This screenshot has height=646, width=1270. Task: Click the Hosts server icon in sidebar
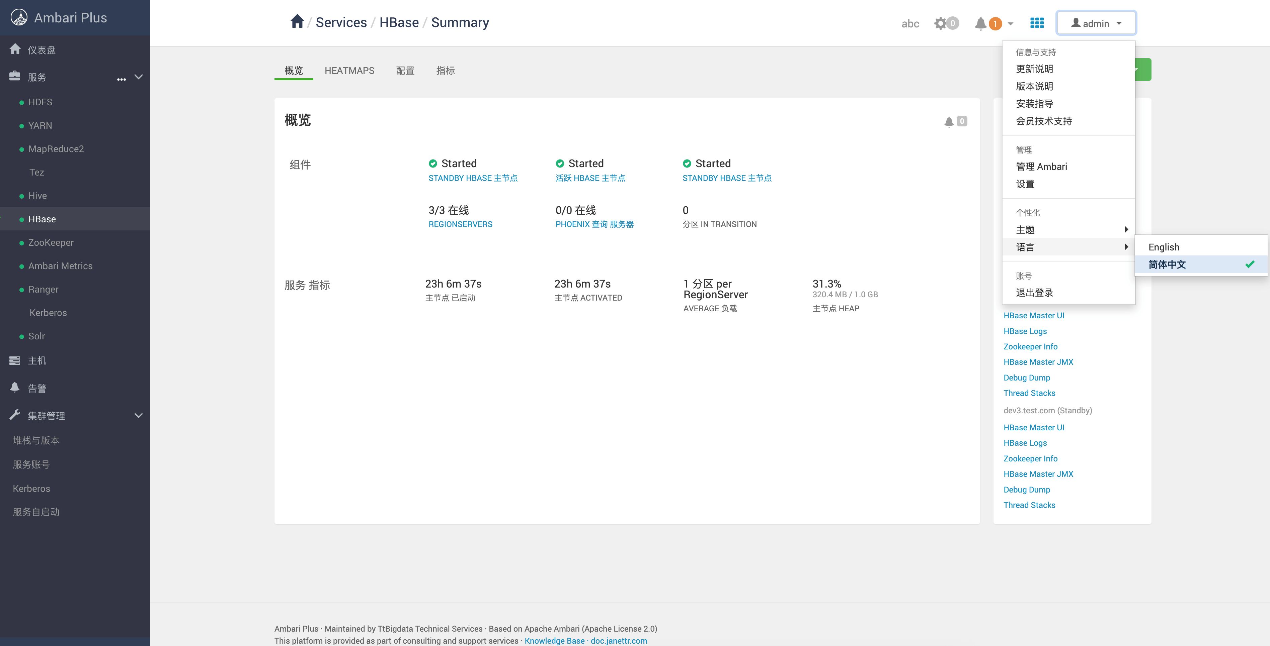tap(15, 360)
